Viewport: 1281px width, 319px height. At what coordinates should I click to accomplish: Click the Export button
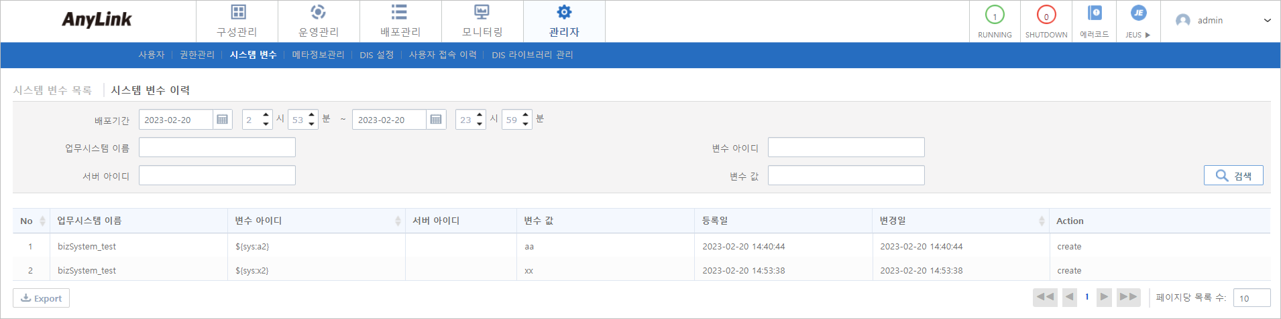pos(42,298)
